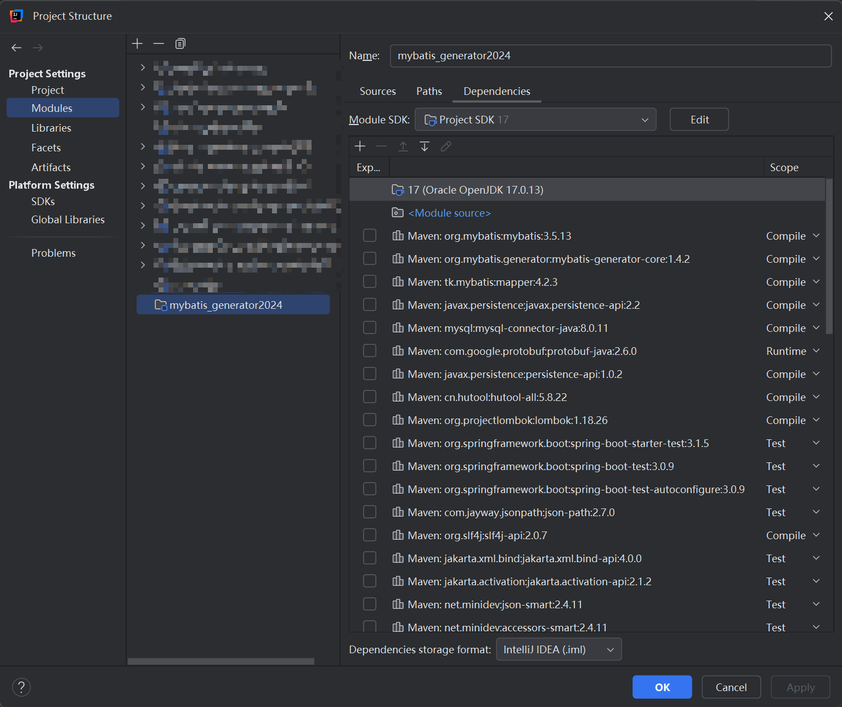The image size is (842, 707).
Task: Open SDKs under Platform Settings
Action: pos(43,201)
